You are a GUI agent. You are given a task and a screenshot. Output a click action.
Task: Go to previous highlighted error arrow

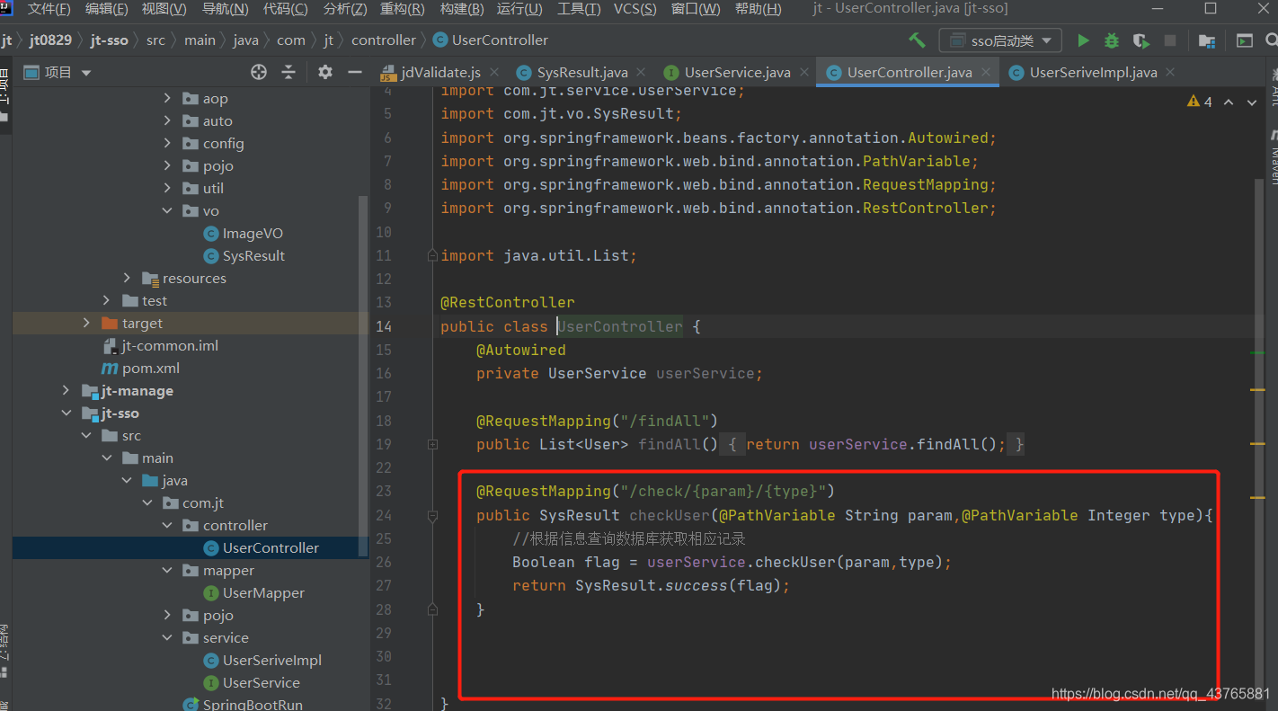(x=1229, y=102)
